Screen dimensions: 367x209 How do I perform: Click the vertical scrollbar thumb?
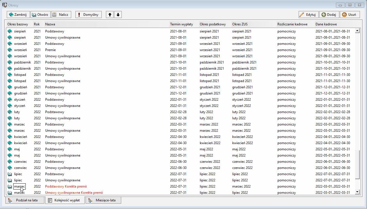click(x=357, y=164)
